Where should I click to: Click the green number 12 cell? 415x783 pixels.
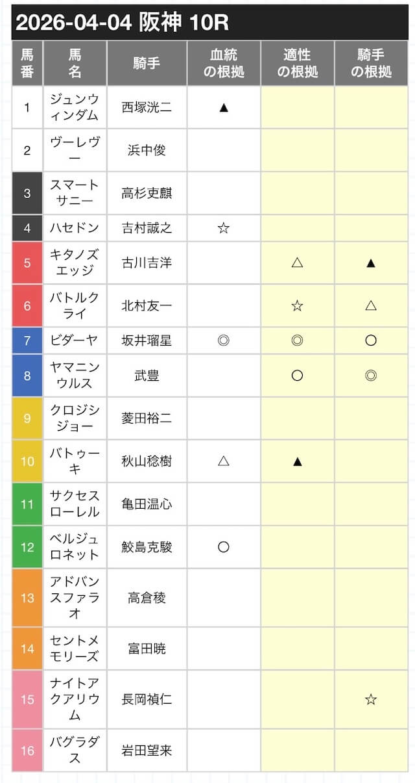point(27,547)
